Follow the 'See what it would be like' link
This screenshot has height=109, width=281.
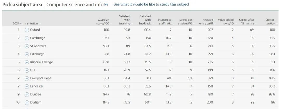click(151, 4)
